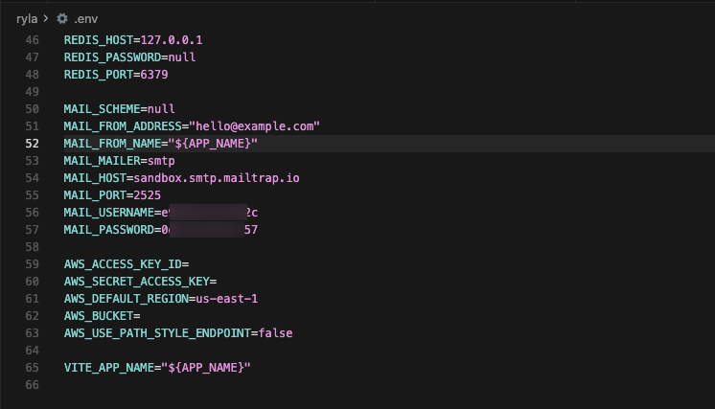Click the MAIL_HOST sandbox.smtp.mailtrap.io line

tap(181, 178)
